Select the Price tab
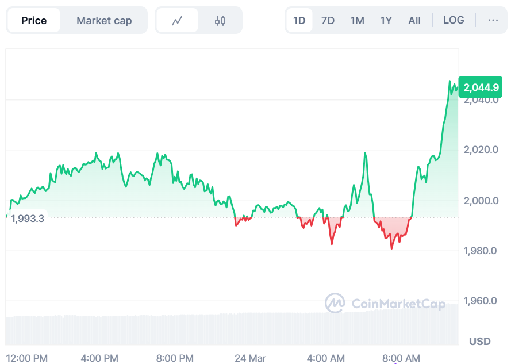Viewport: 511px width, 364px height. pyautogui.click(x=34, y=21)
